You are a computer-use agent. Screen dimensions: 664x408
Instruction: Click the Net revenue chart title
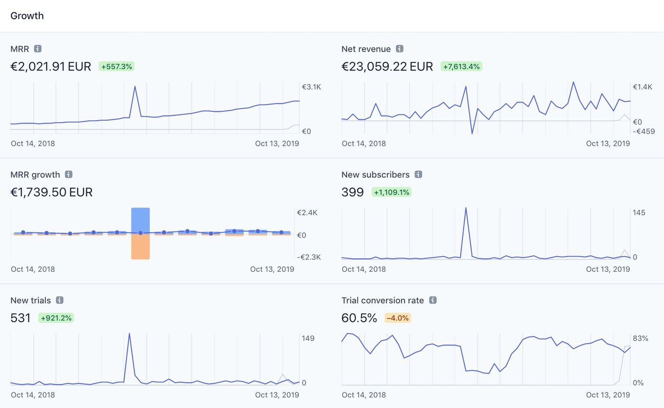366,49
